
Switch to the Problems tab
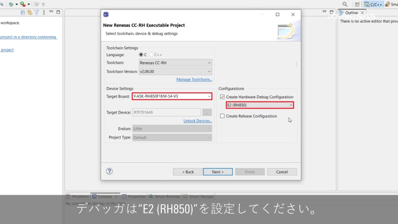78,197
